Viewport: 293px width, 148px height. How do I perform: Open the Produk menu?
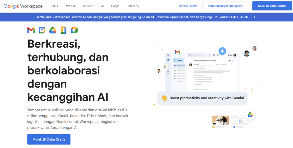(x=71, y=6)
